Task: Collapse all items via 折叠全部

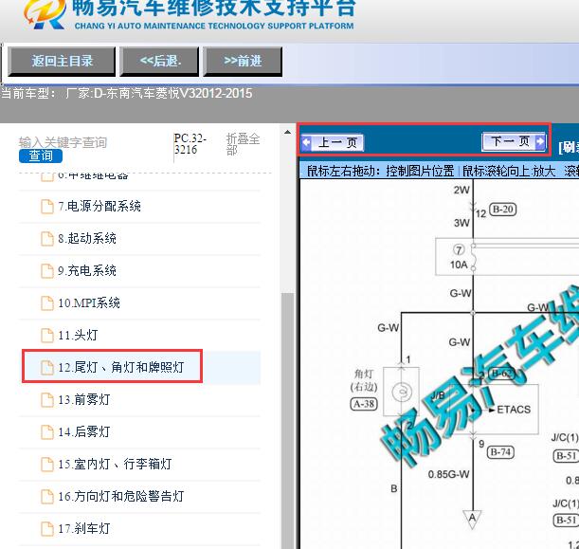Action: pos(243,144)
